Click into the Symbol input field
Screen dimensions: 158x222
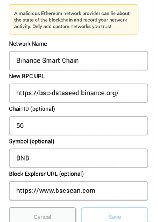pyautogui.click(x=78, y=158)
